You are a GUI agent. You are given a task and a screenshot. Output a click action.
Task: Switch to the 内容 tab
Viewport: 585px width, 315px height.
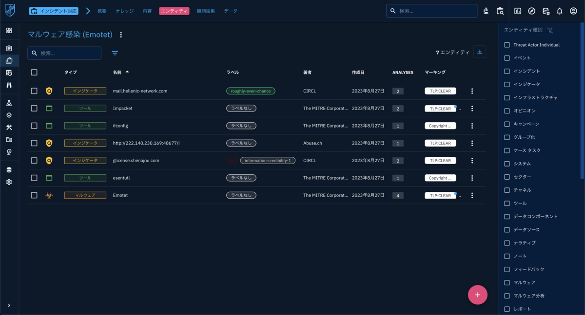pyautogui.click(x=147, y=11)
